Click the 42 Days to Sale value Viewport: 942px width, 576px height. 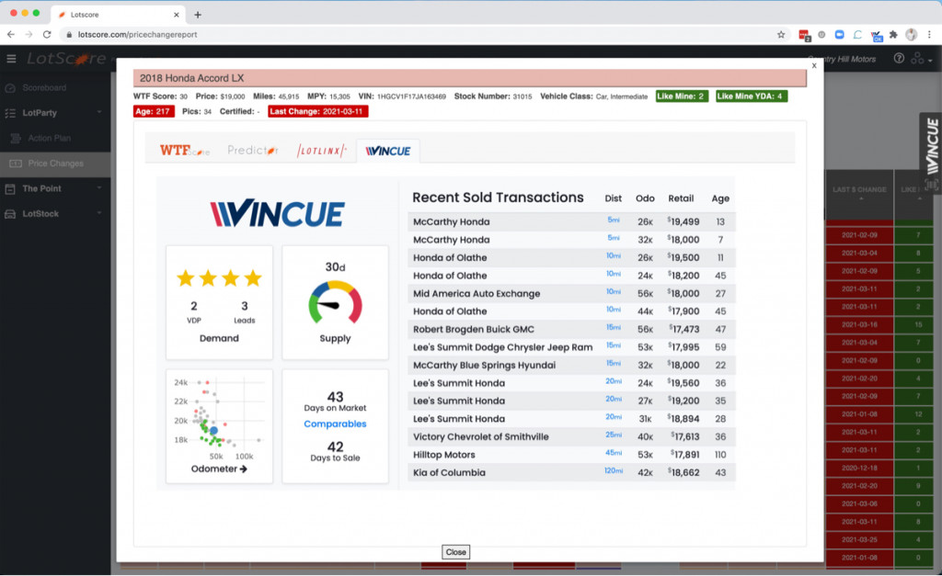point(335,447)
